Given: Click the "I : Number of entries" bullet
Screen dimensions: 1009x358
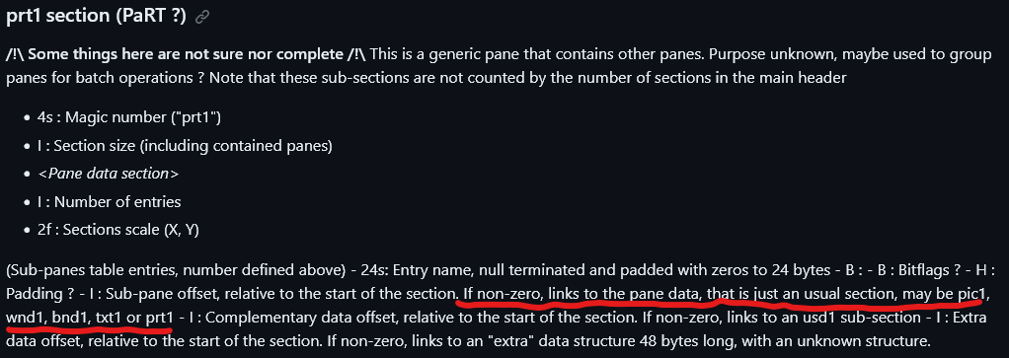Looking at the screenshot, I should point(110,202).
